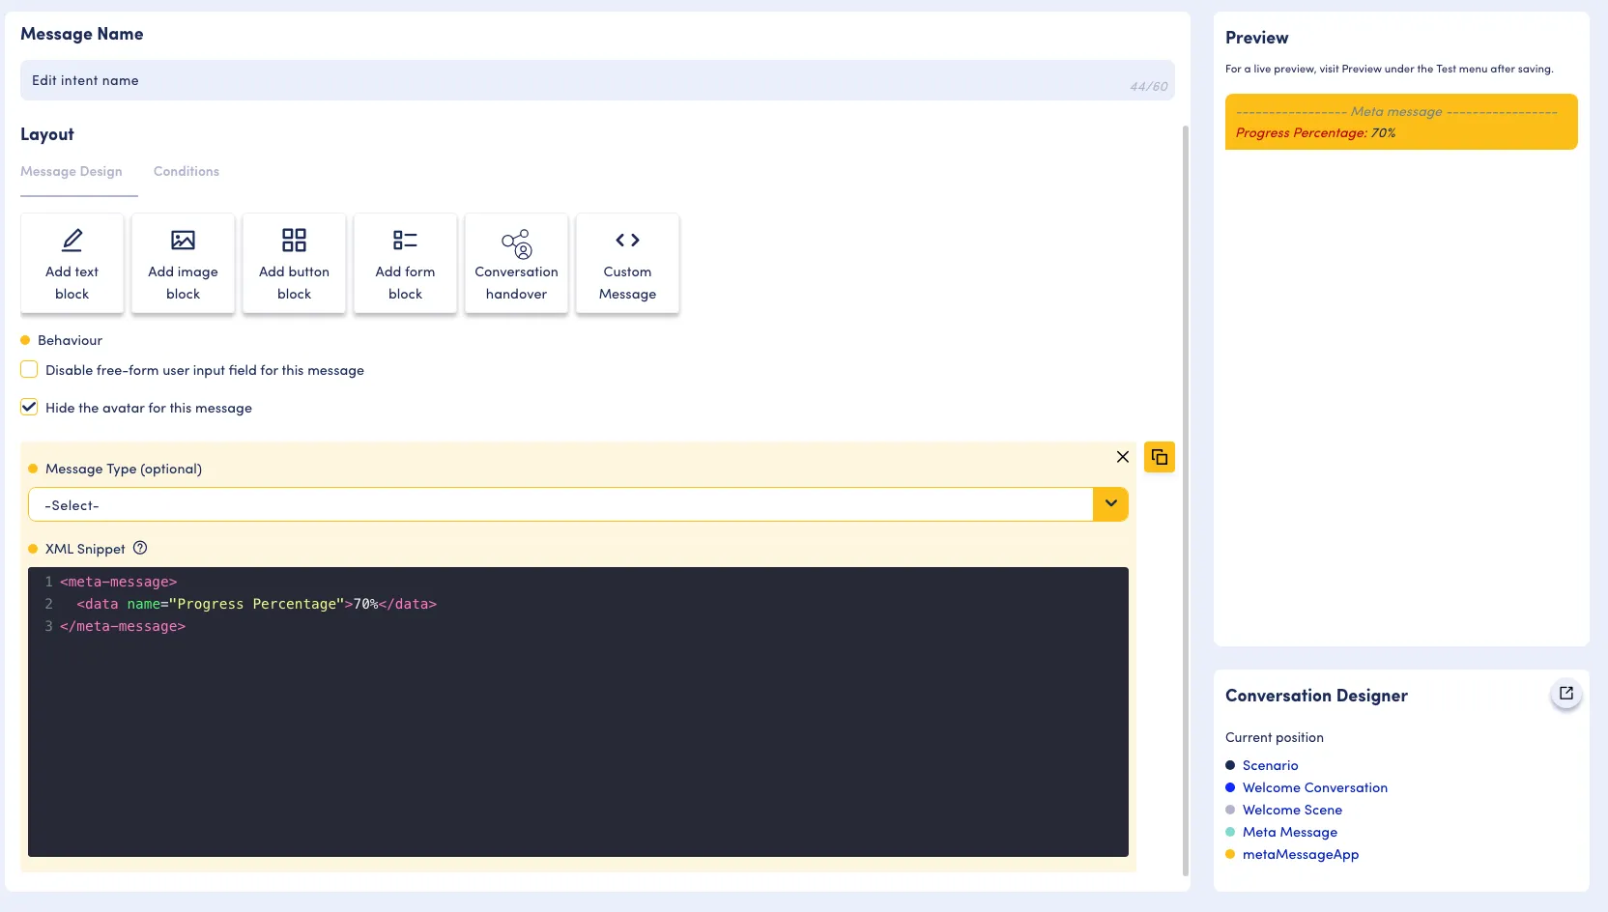This screenshot has width=1608, height=912.
Task: Switch to the Message Design tab
Action: 72,171
